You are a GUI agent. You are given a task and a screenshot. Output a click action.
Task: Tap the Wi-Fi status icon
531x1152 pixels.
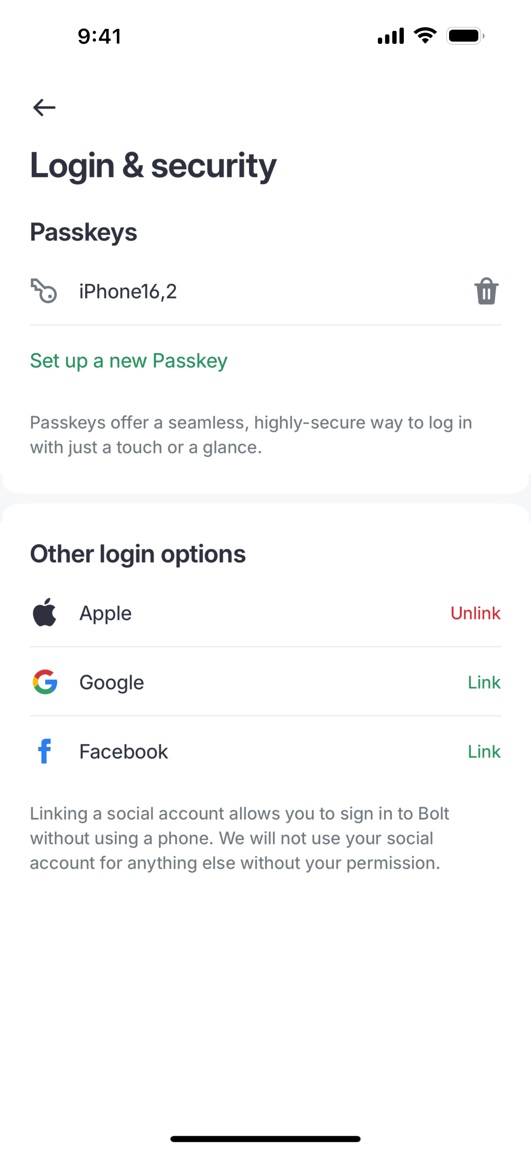pos(425,36)
